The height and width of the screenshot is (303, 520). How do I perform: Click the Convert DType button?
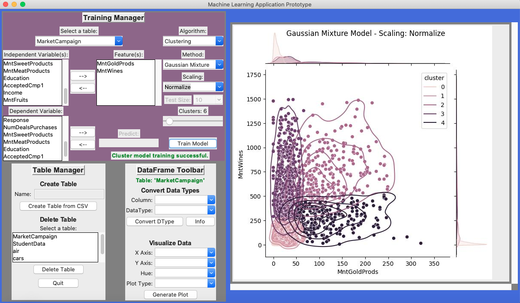click(x=155, y=221)
